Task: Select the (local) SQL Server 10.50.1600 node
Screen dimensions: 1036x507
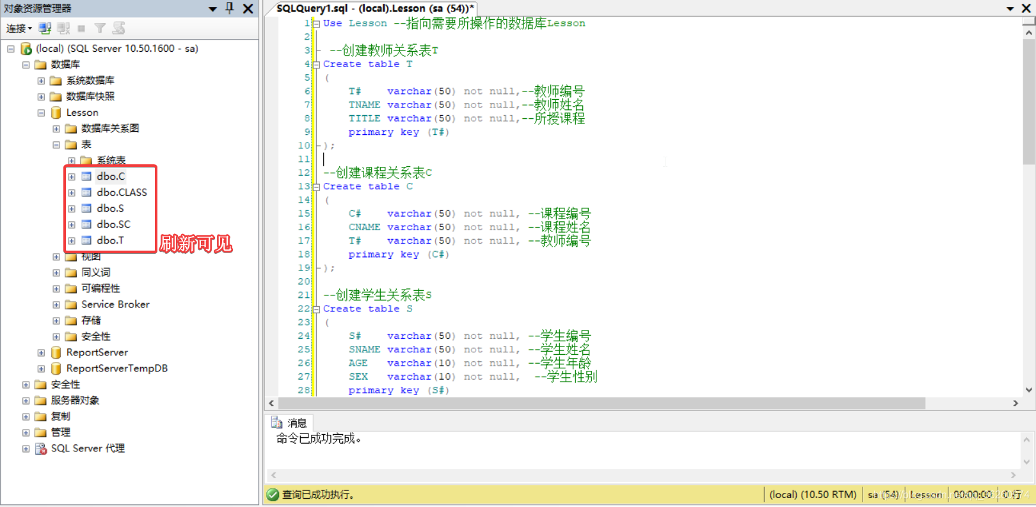Action: coord(117,49)
